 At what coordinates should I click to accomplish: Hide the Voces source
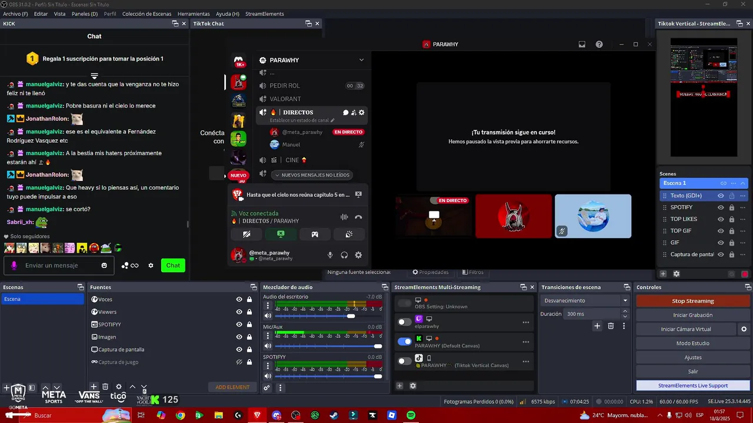coord(239,300)
